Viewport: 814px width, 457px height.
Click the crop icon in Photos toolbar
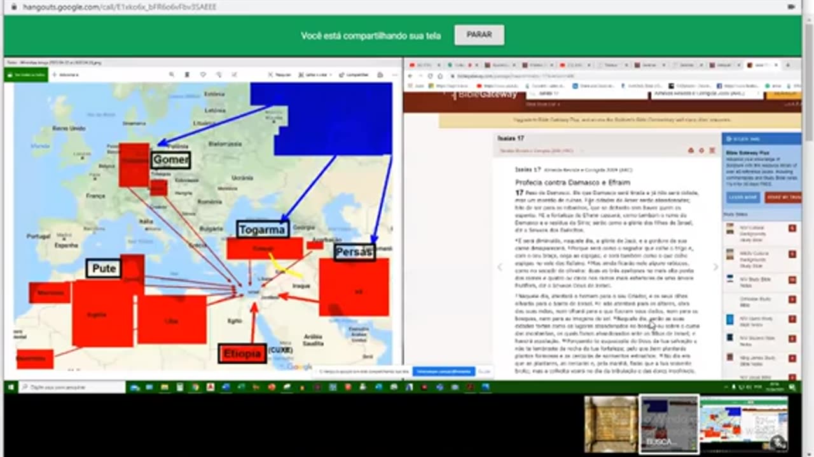click(x=233, y=75)
